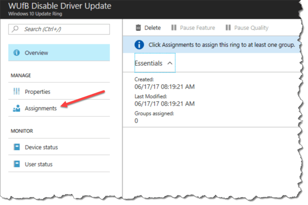The image size is (308, 205).
Task: Click the MANAGE section header
Action: [x=21, y=75]
